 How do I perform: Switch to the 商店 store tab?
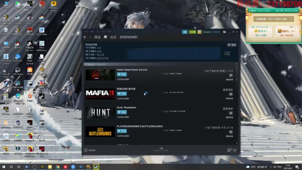tap(97, 37)
